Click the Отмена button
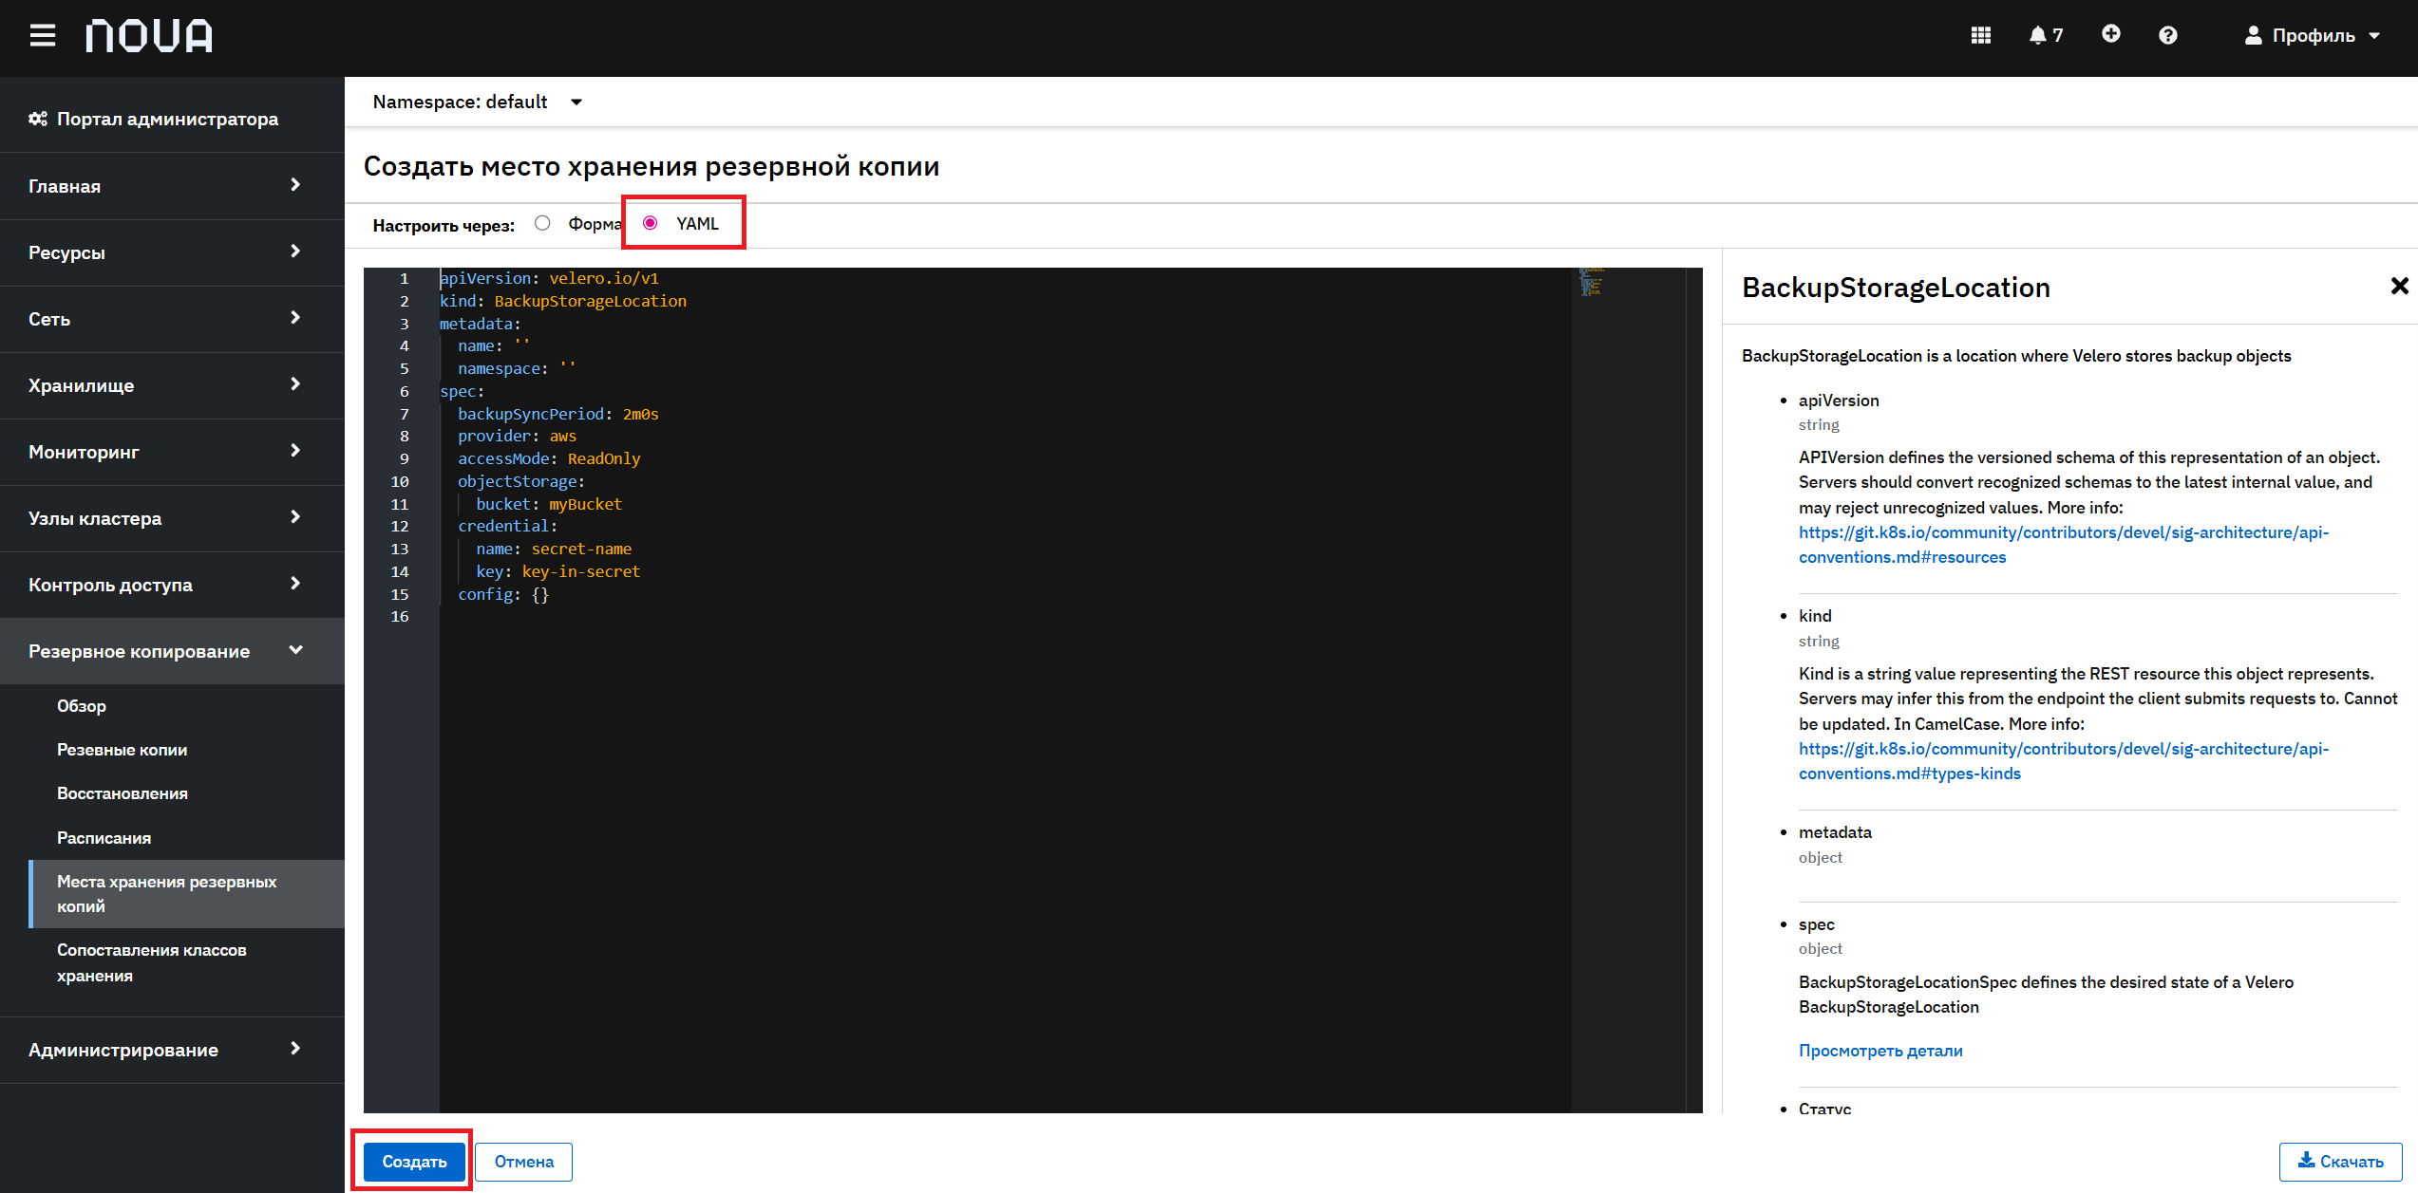The height and width of the screenshot is (1193, 2418). (524, 1162)
